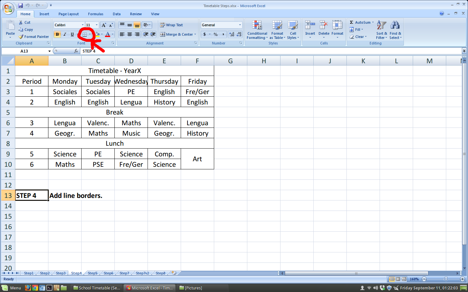Decrease indent
The width and height of the screenshot is (468, 292).
(146, 34)
